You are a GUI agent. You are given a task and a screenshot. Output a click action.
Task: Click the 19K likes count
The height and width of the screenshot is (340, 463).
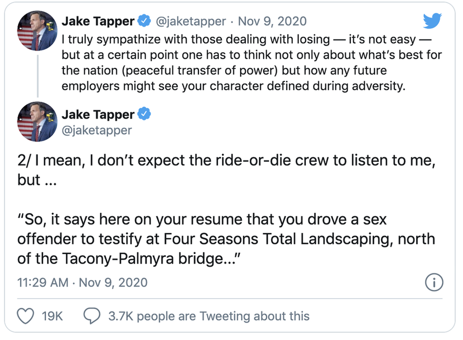click(52, 316)
